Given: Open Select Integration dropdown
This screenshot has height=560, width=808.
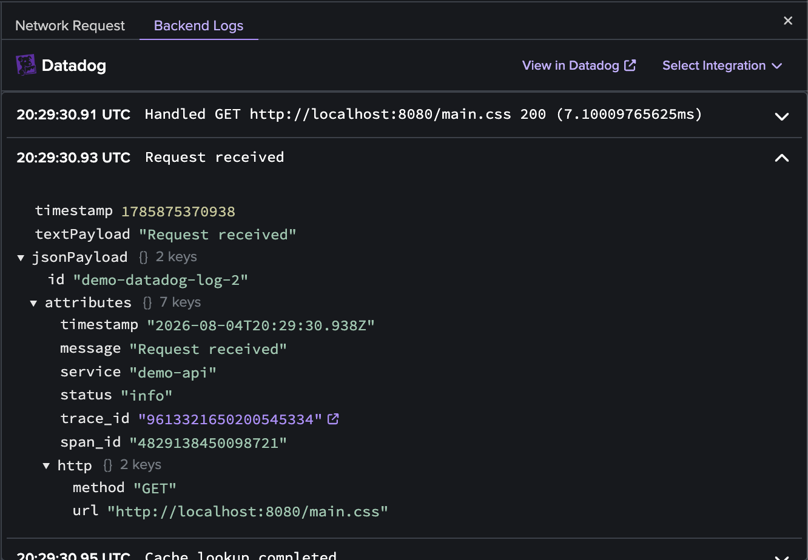Looking at the screenshot, I should click(x=722, y=65).
